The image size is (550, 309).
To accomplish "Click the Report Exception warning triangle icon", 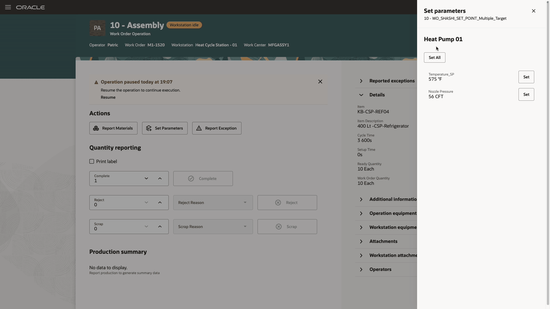I will pyautogui.click(x=199, y=128).
